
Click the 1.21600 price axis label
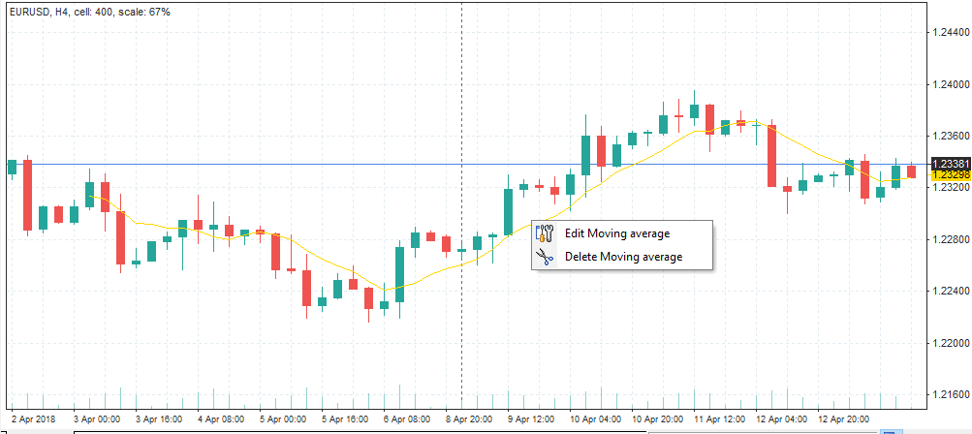(950, 395)
